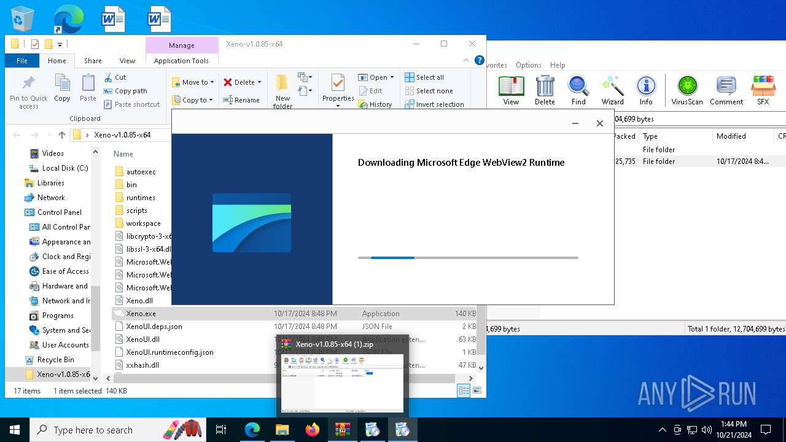Show hidden system tray icons
This screenshot has width=786, height=442.
pyautogui.click(x=662, y=430)
